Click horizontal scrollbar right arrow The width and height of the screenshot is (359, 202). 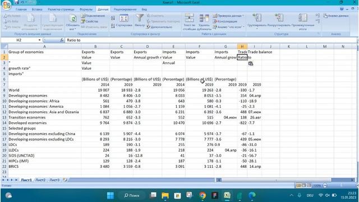pos(352,180)
